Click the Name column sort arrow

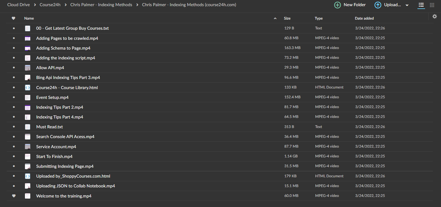275,18
